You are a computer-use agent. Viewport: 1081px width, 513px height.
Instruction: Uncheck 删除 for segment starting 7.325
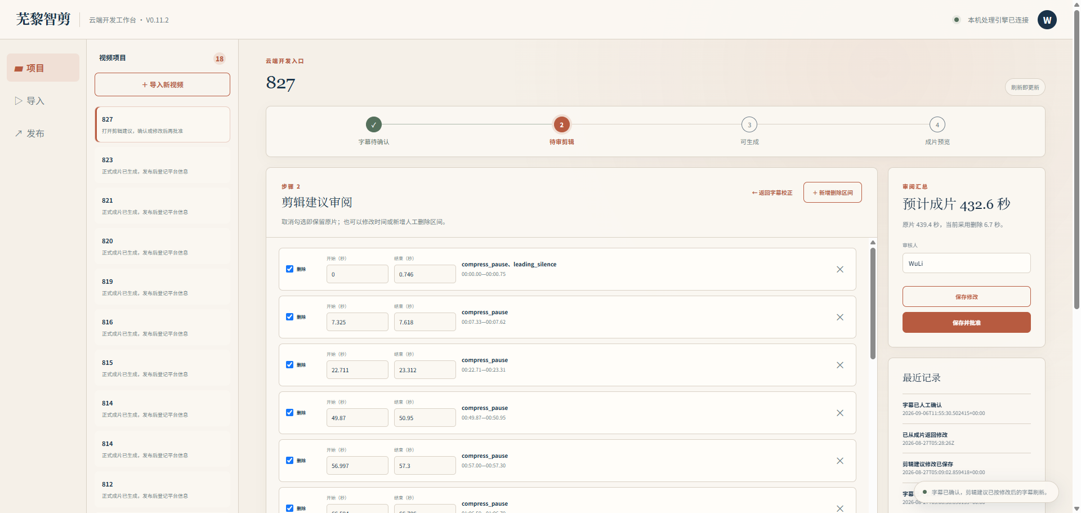(x=289, y=316)
